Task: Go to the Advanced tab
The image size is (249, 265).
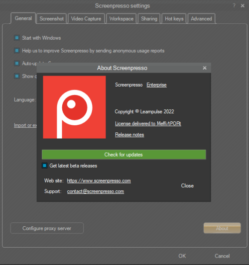Action: pos(201,18)
